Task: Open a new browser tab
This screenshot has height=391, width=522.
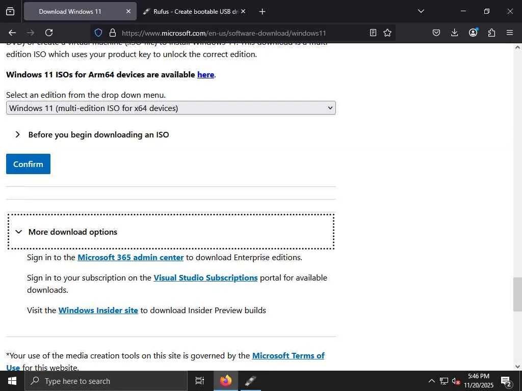Action: pos(263,12)
